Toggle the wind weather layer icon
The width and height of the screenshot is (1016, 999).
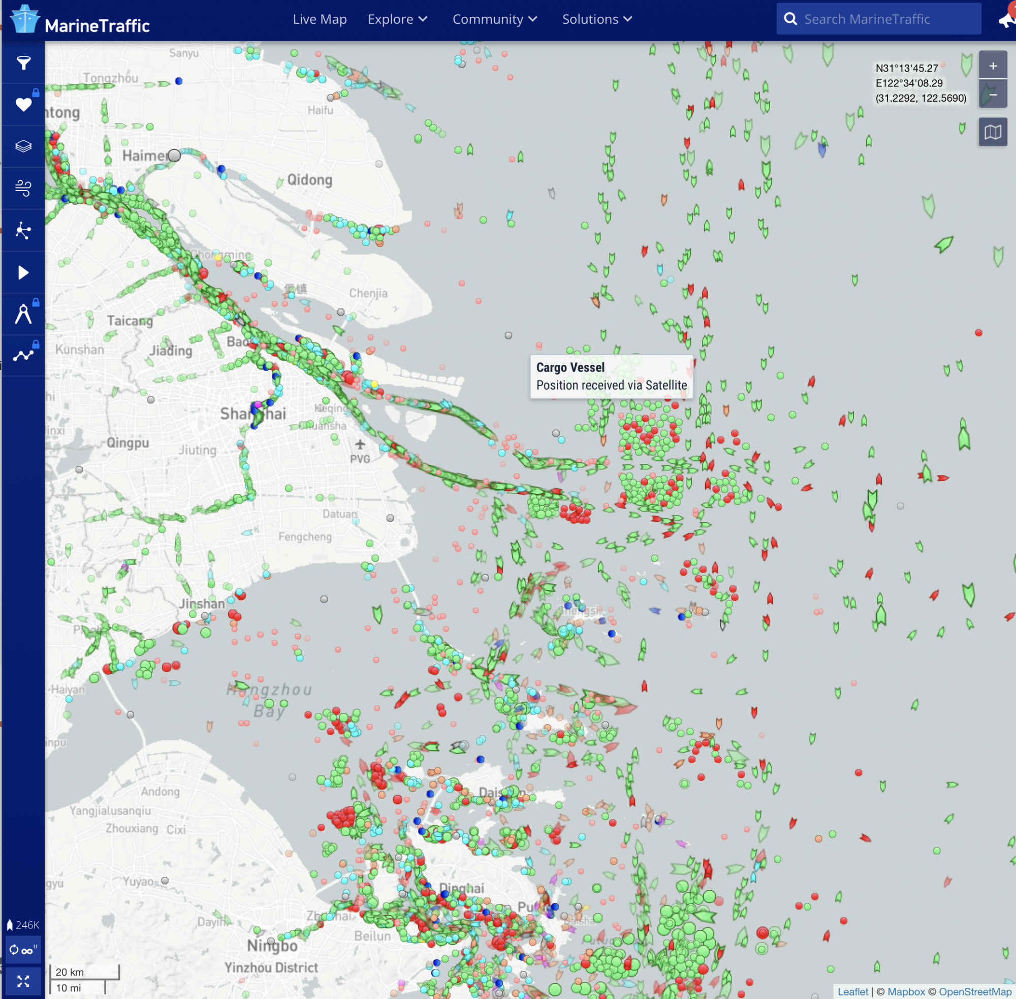(x=23, y=188)
